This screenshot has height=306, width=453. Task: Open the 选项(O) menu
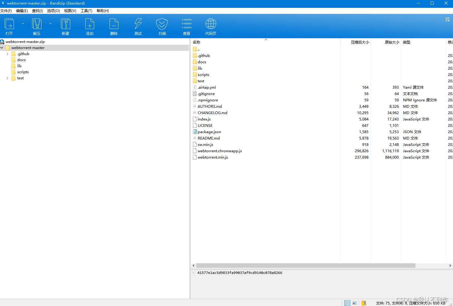coord(53,11)
